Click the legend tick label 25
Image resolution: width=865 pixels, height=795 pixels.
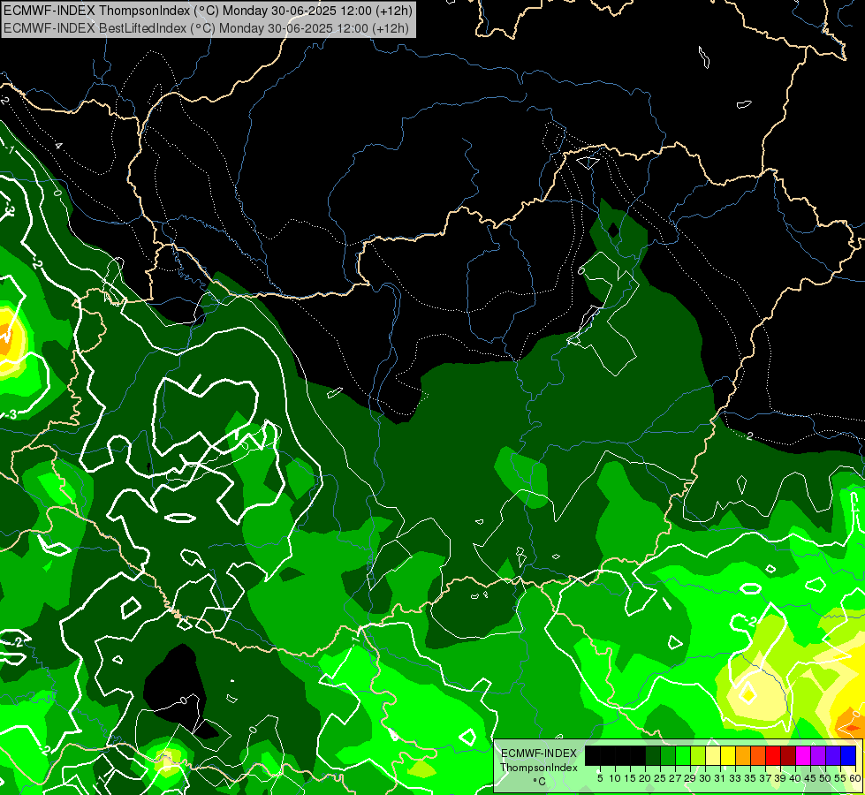click(660, 778)
